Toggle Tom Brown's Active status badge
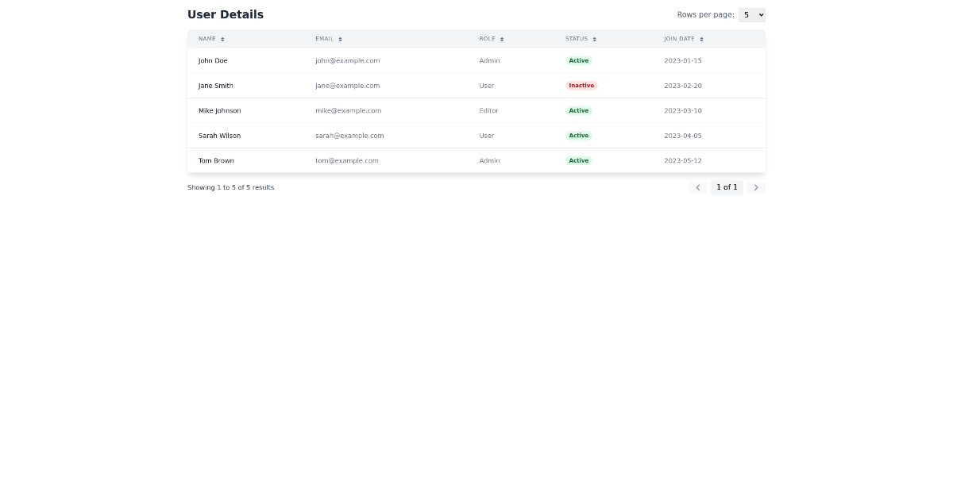The width and height of the screenshot is (953, 500). click(x=578, y=160)
